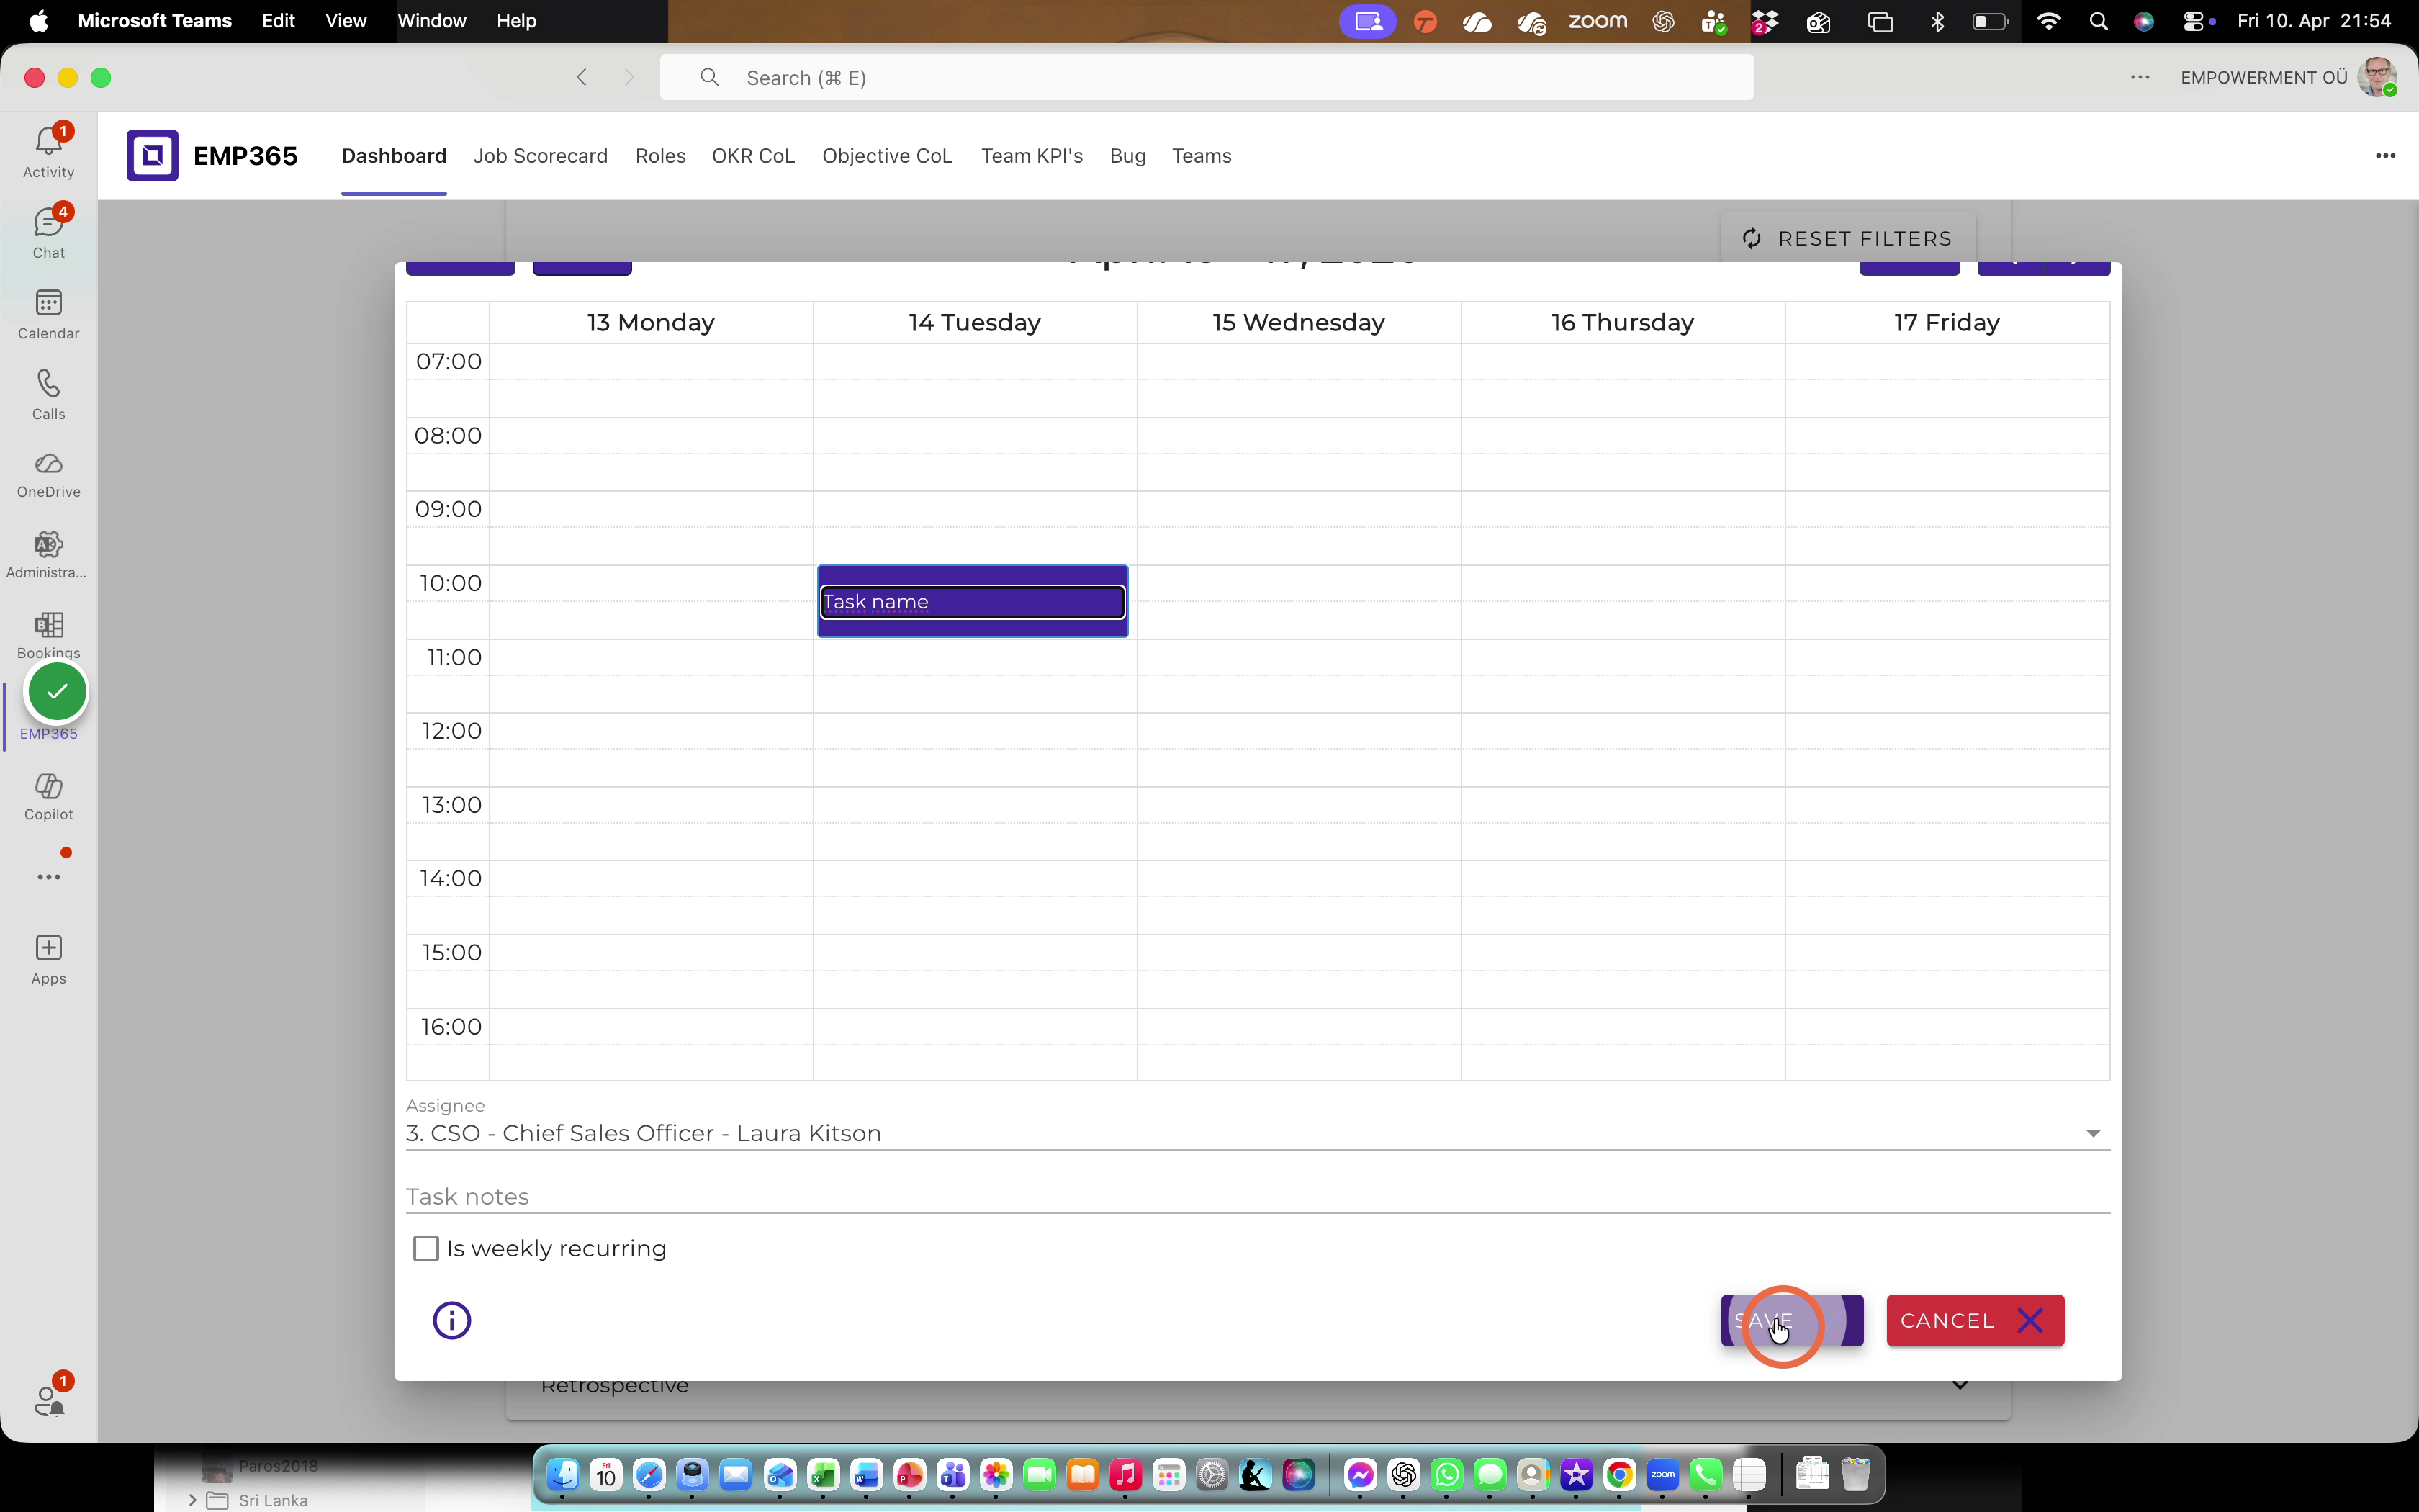
Task: Click the Teams search box
Action: click(1207, 77)
